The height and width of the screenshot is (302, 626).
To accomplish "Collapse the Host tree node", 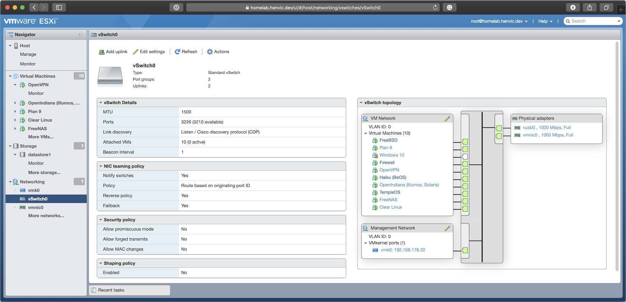I will 10,46.
